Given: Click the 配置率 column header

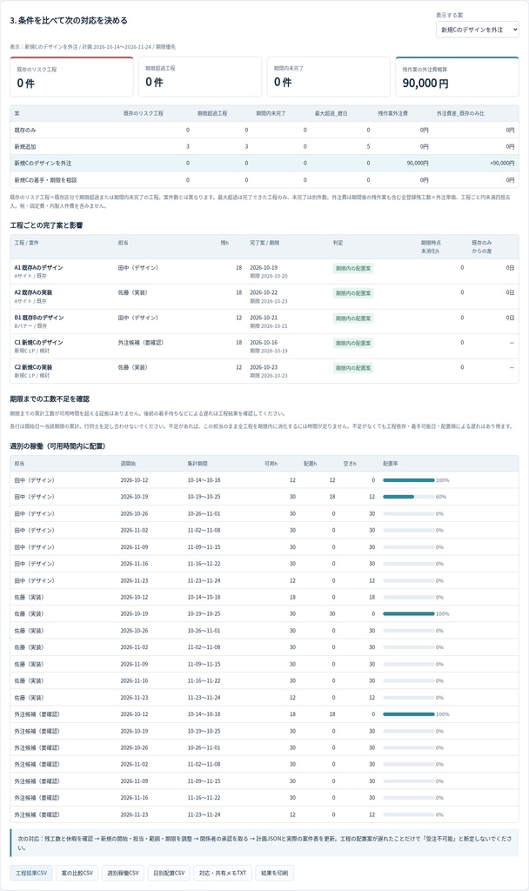Looking at the screenshot, I should coord(391,464).
